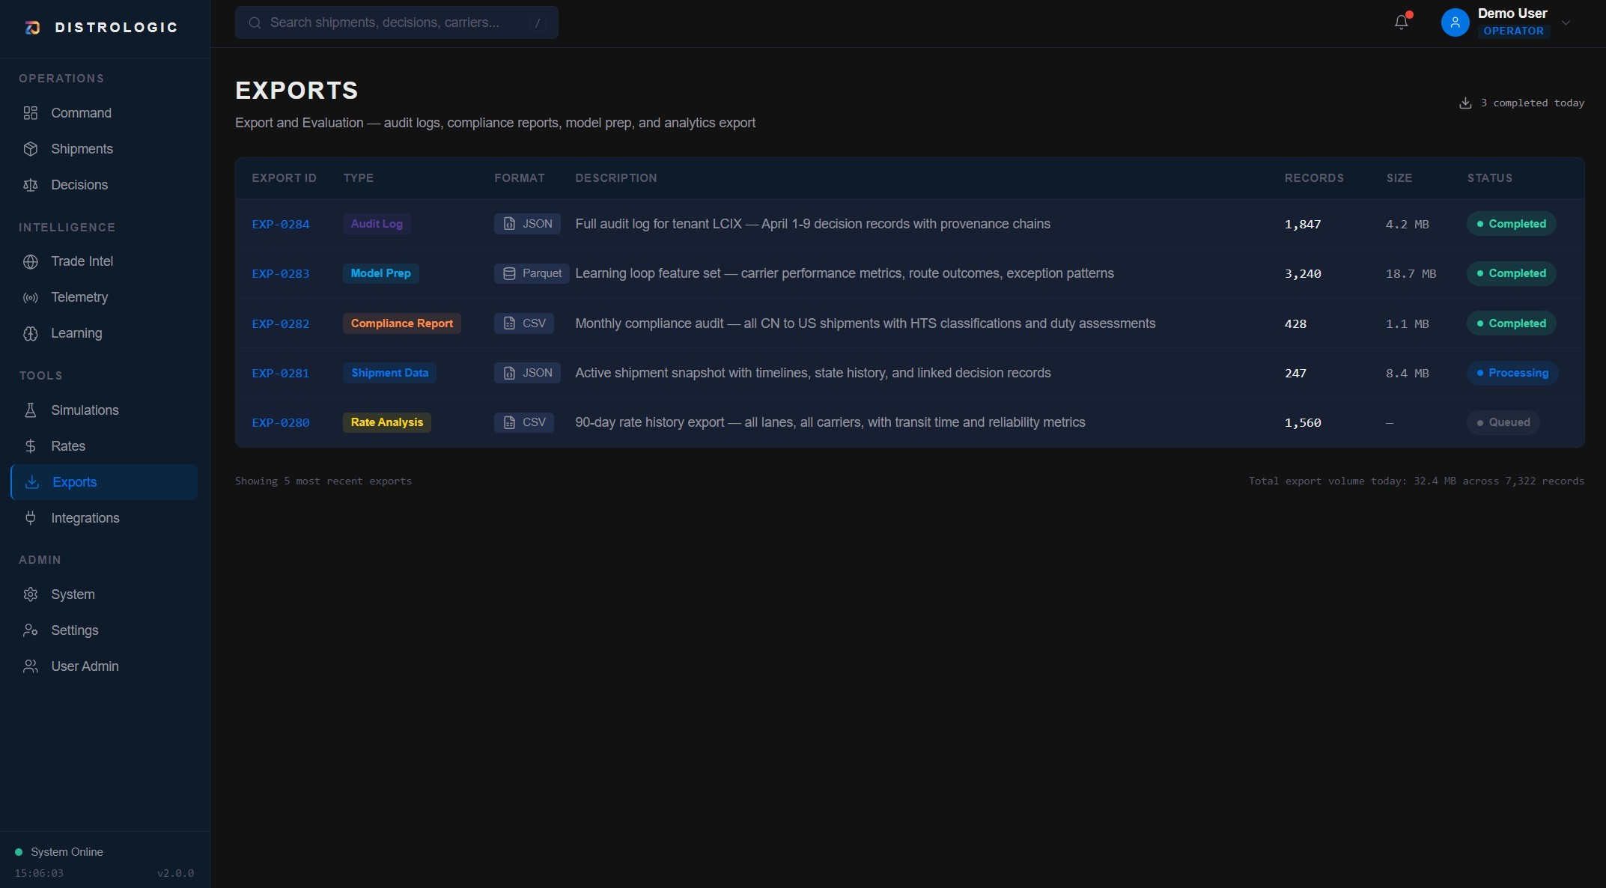Click the Integrations plug icon

point(31,518)
